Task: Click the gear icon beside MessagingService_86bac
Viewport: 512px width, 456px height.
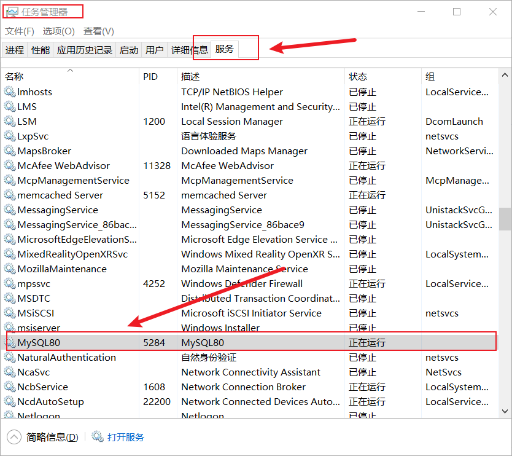Action: (x=10, y=224)
